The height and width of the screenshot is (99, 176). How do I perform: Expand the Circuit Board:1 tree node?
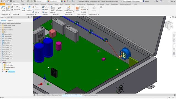[1, 38]
